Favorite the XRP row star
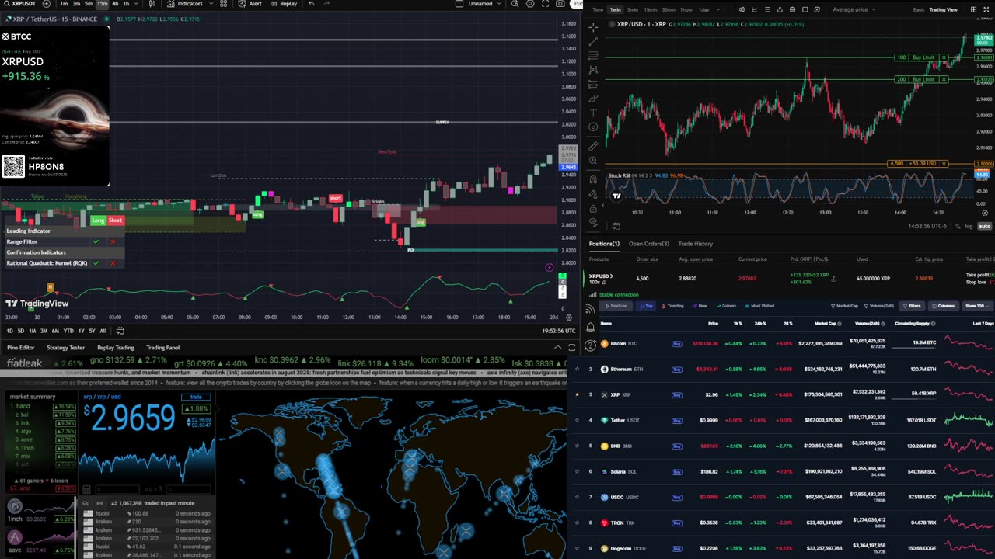995x559 pixels. coord(577,394)
